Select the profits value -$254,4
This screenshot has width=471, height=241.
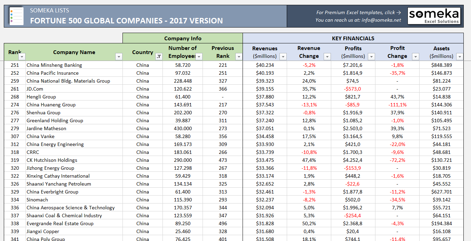tap(353, 216)
